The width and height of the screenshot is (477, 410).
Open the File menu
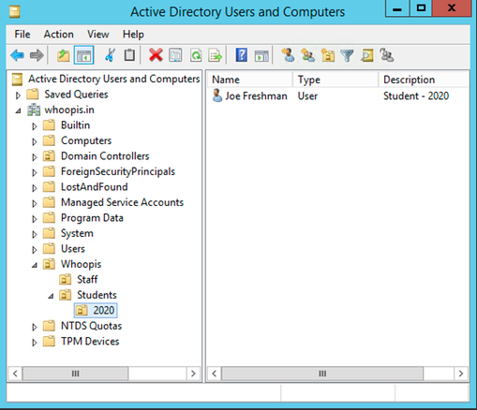pos(22,34)
